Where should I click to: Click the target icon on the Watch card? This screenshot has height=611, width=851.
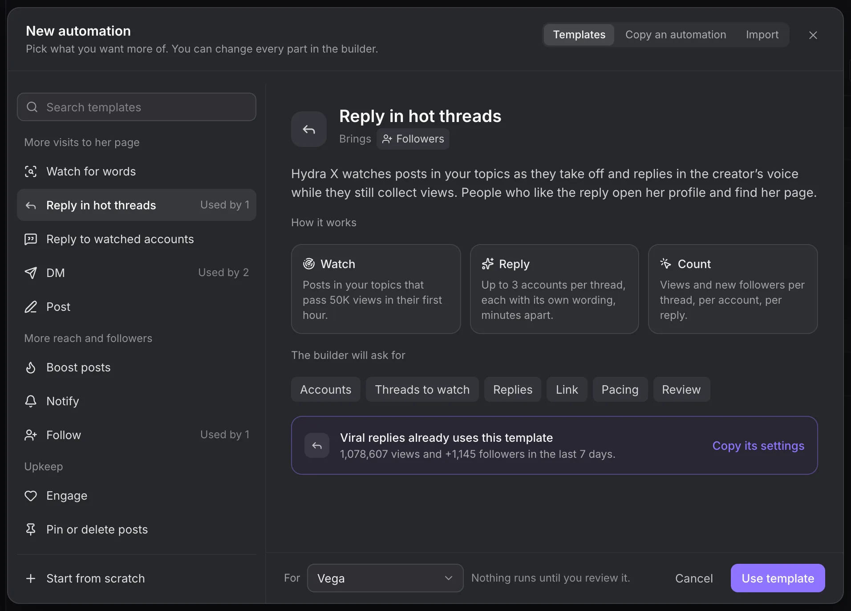pyautogui.click(x=309, y=264)
